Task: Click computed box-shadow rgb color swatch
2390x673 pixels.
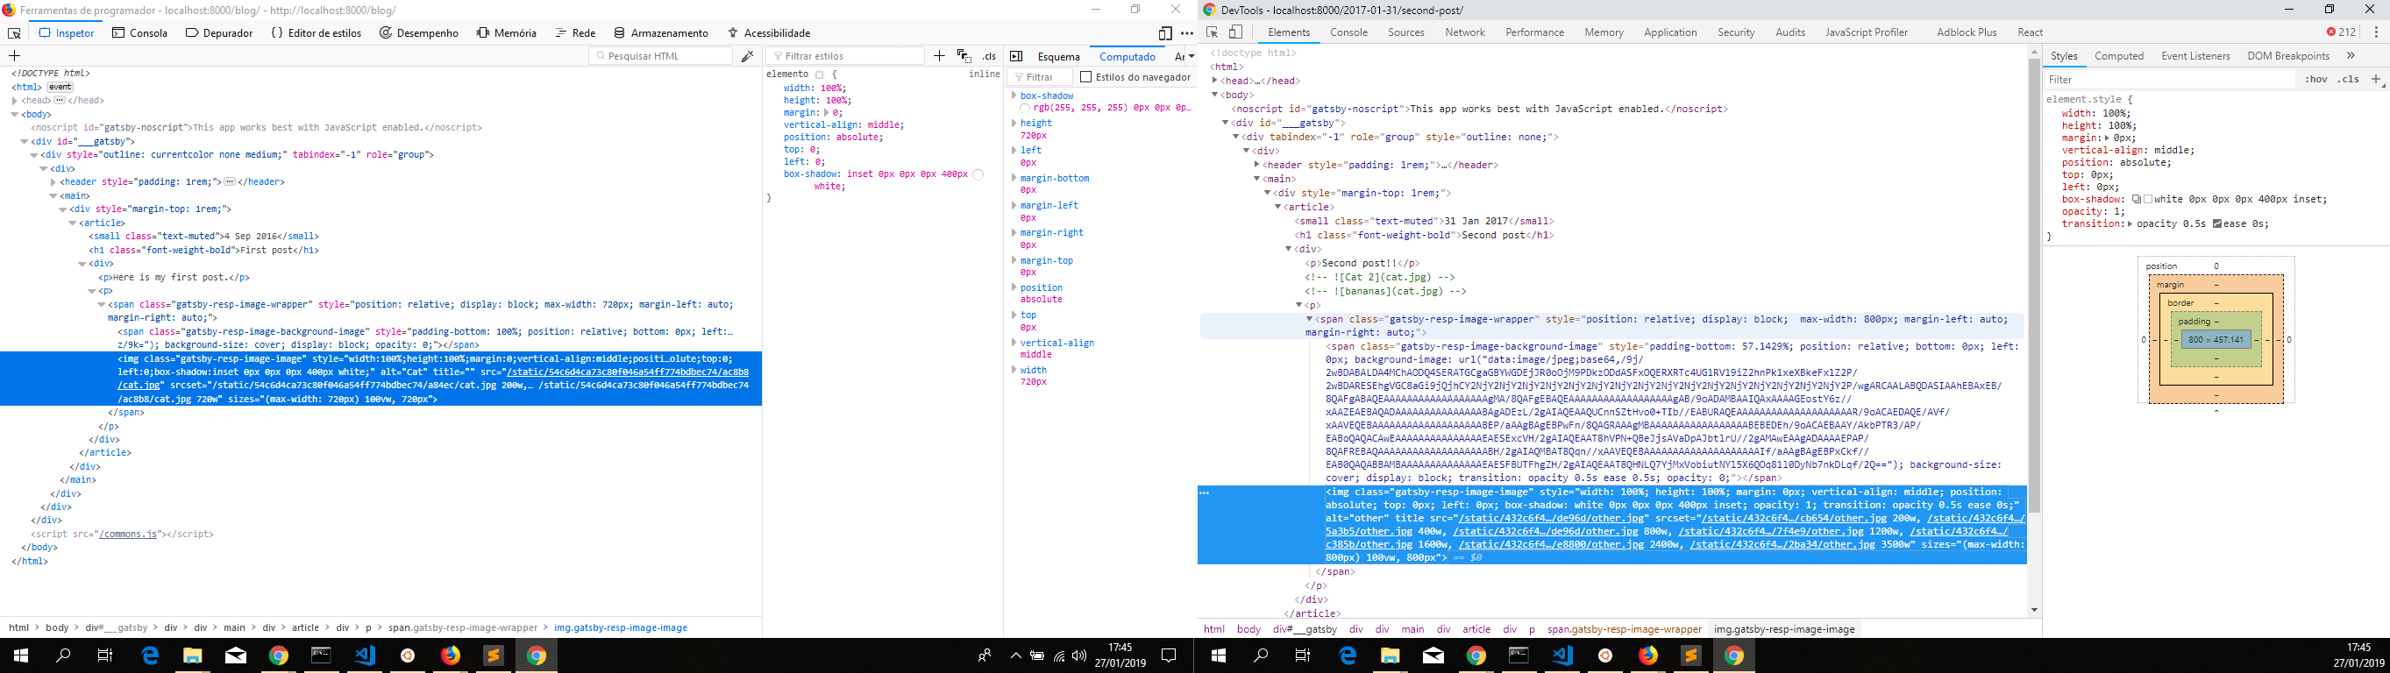Action: 1025,109
